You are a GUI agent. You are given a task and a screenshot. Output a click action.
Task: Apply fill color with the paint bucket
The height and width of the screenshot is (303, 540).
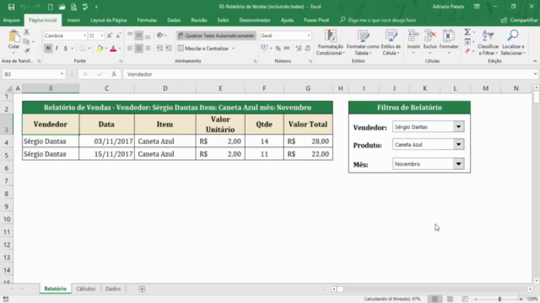point(100,49)
